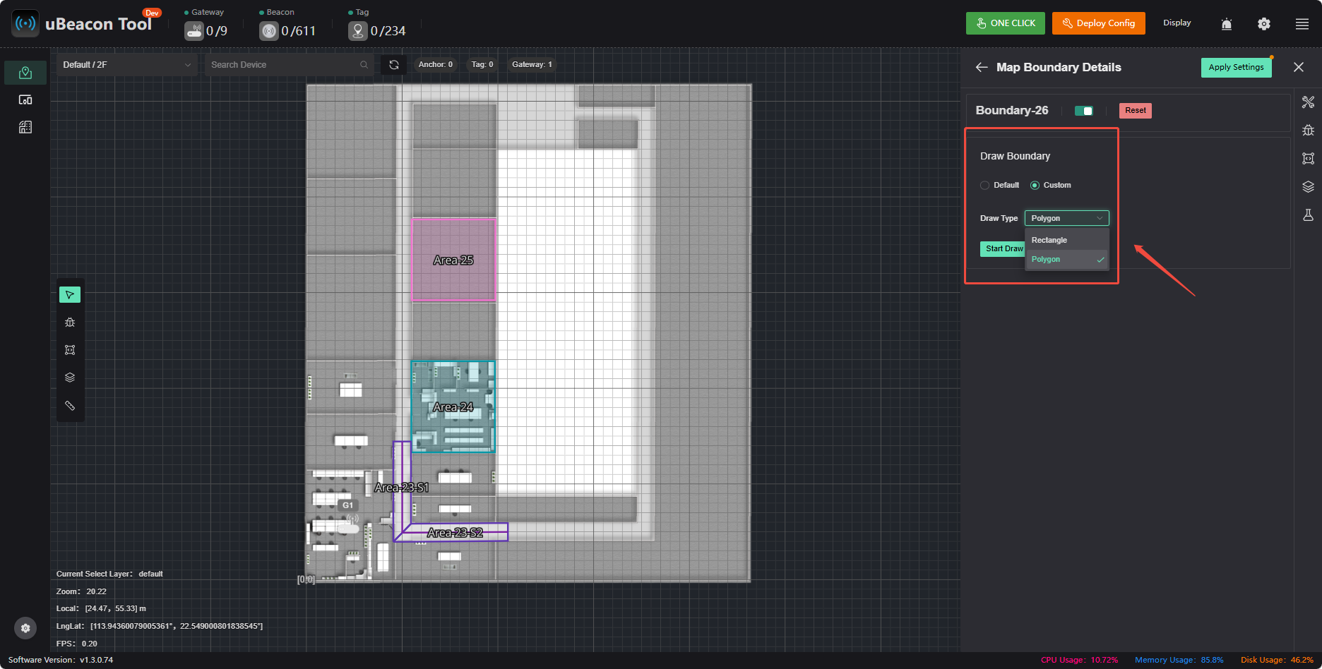Viewport: 1322px width, 669px height.
Task: Open the alarm bell notifications
Action: coord(1227,24)
